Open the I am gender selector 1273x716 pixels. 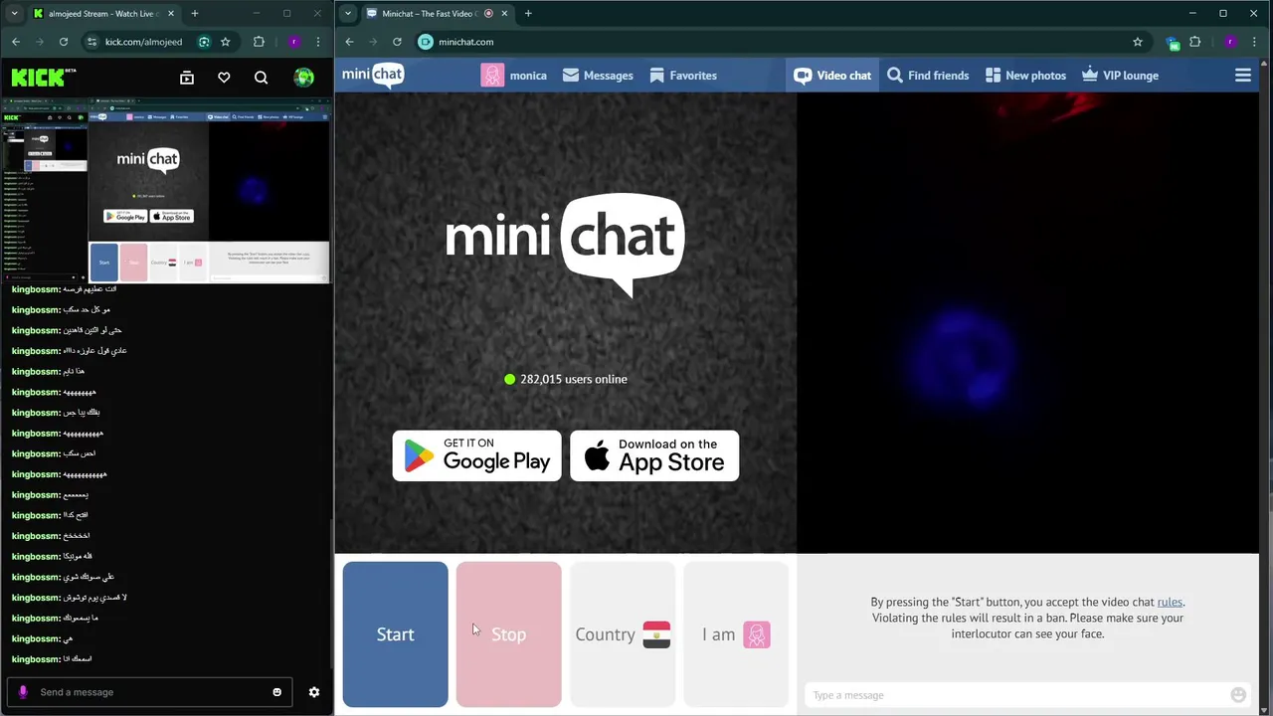(736, 634)
